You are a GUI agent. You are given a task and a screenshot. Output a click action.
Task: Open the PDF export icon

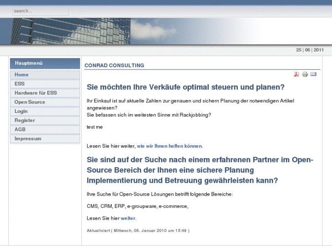(x=296, y=74)
